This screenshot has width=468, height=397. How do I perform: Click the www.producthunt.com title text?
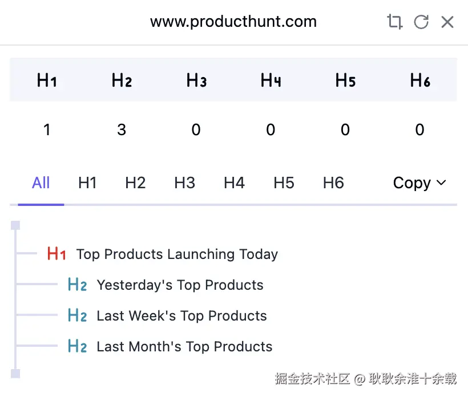click(x=233, y=22)
